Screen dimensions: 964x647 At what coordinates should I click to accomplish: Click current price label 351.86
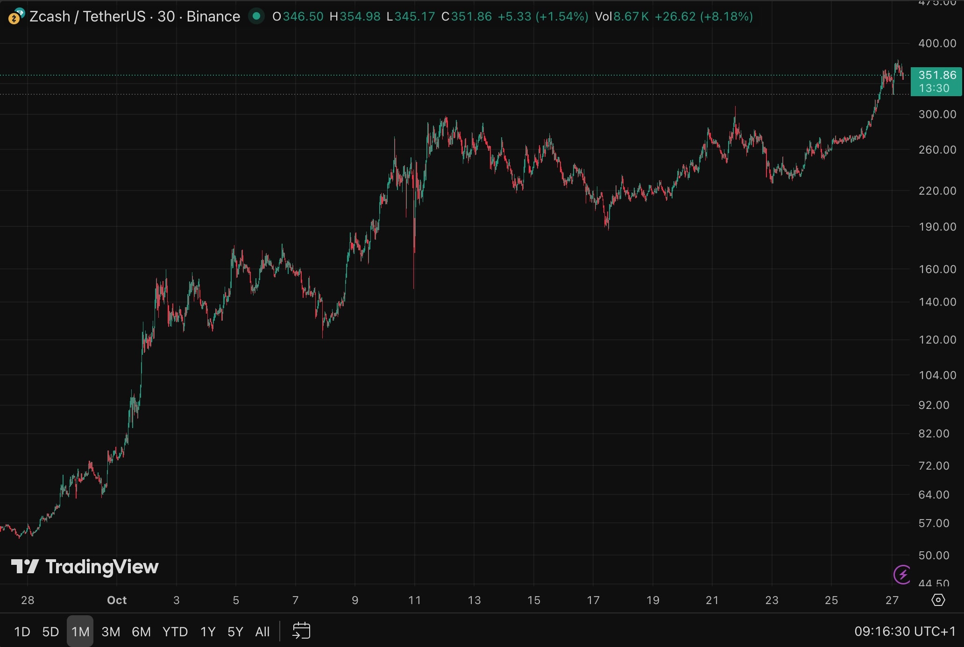[936, 75]
